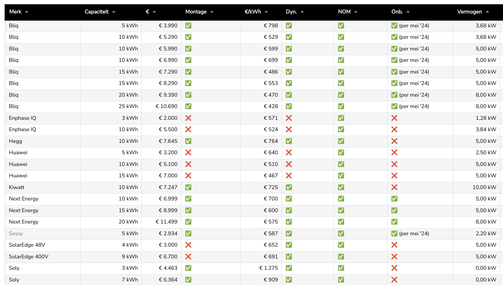
Task: Click the Onb. checkmark for Next Energy 10 kWh
Action: point(394,199)
